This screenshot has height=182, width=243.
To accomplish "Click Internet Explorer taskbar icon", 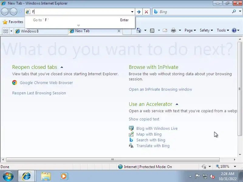I will point(27,176).
